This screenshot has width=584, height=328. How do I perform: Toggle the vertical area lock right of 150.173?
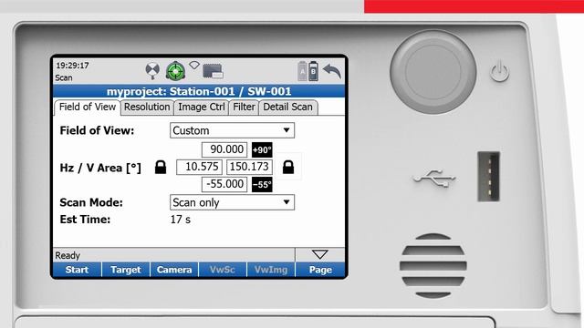pos(288,167)
